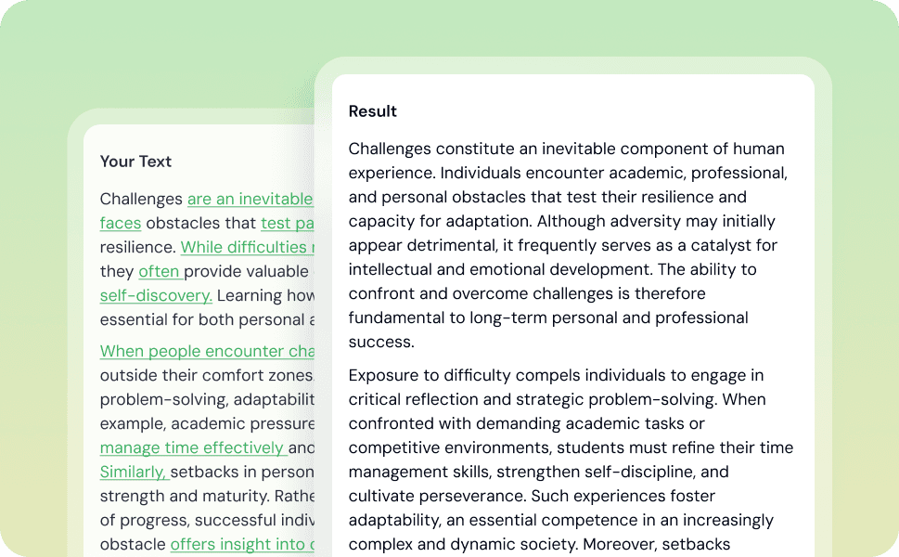Click the underlined word "often"
Image resolution: width=899 pixels, height=557 pixels.
(161, 271)
